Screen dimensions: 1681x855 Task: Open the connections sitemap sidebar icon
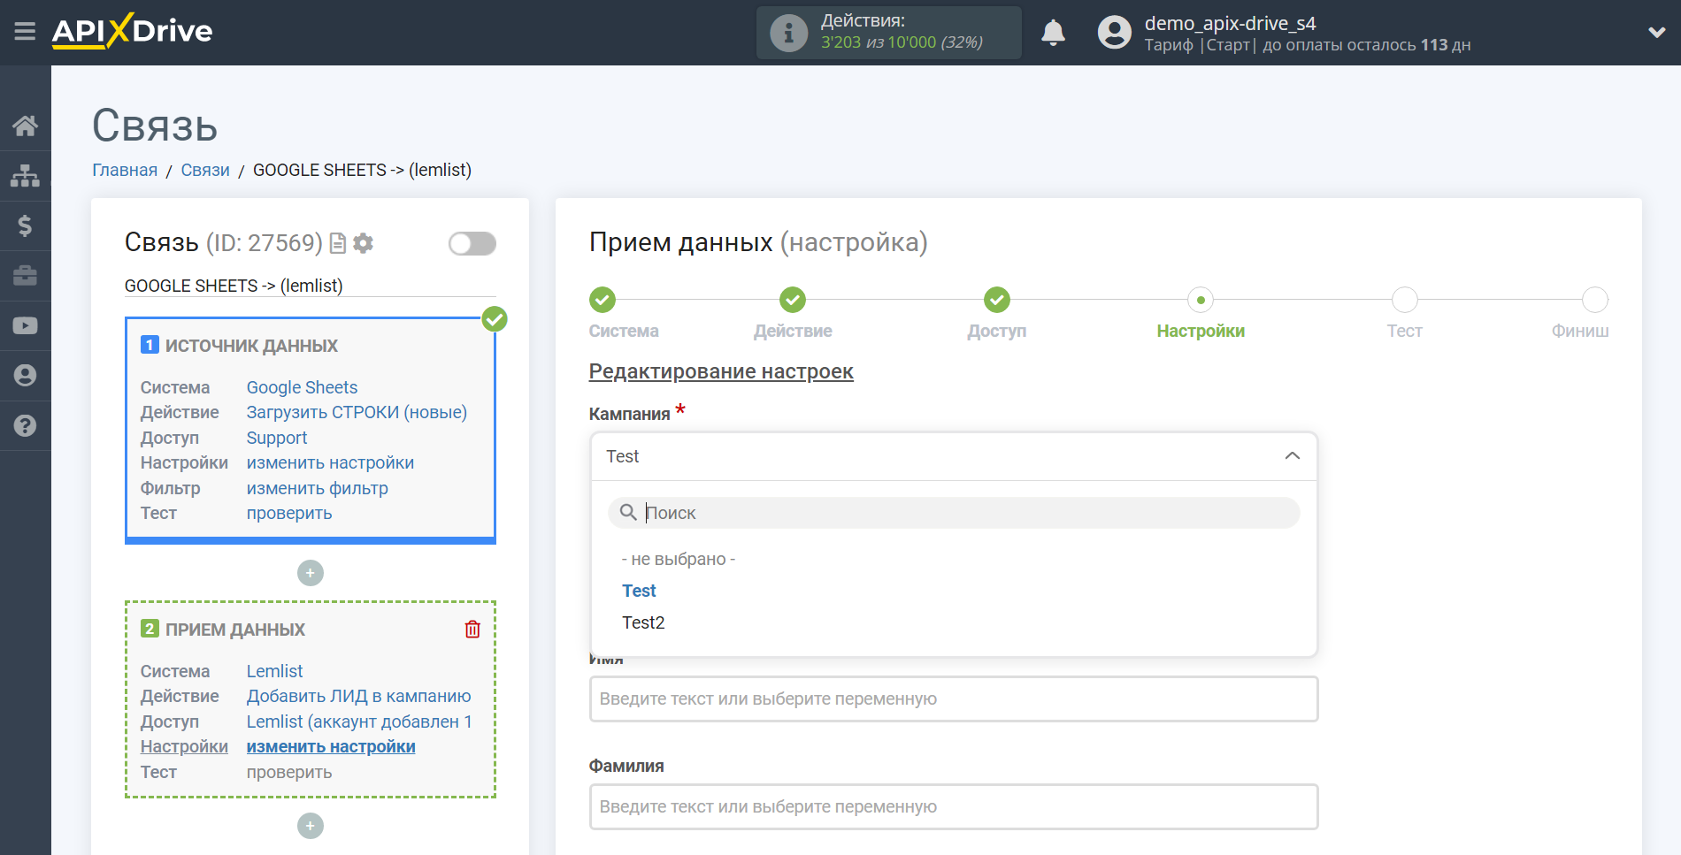pos(25,176)
